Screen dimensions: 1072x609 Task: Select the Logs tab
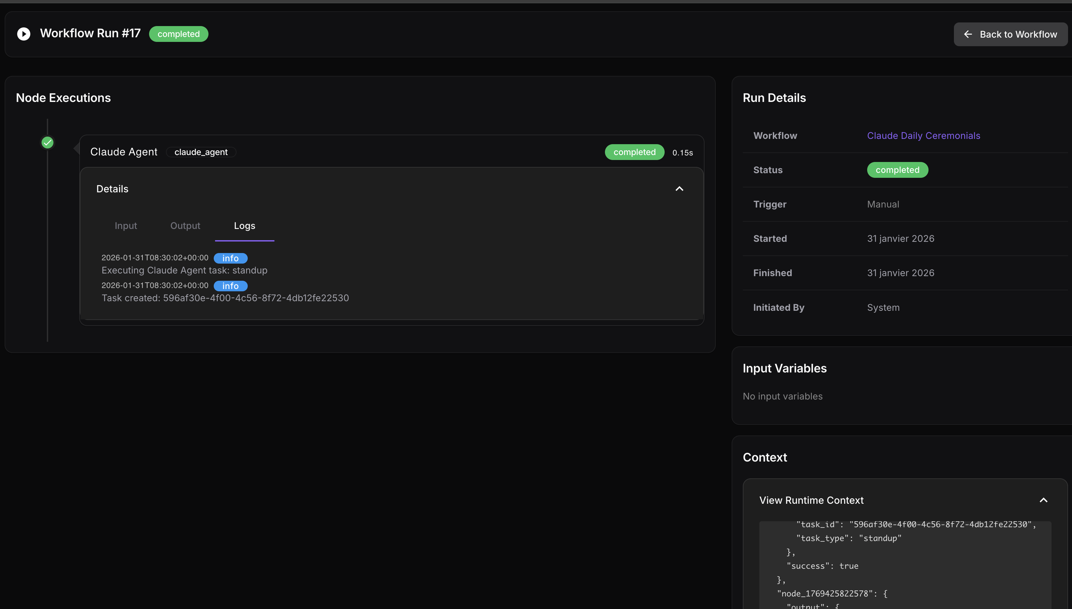tap(245, 226)
